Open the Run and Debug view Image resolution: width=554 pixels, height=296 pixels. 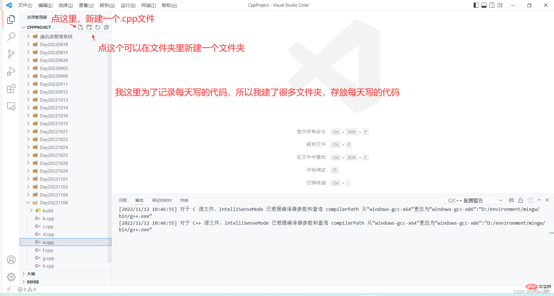tap(11, 71)
